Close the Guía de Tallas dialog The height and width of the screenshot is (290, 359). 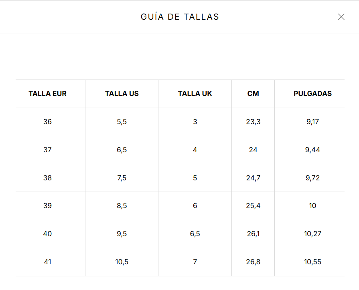point(341,17)
